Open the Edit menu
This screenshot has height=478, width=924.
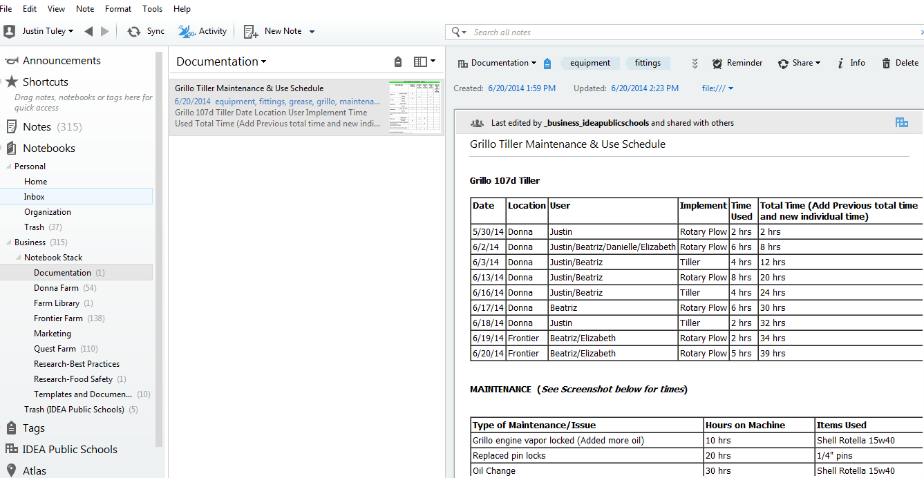click(30, 9)
